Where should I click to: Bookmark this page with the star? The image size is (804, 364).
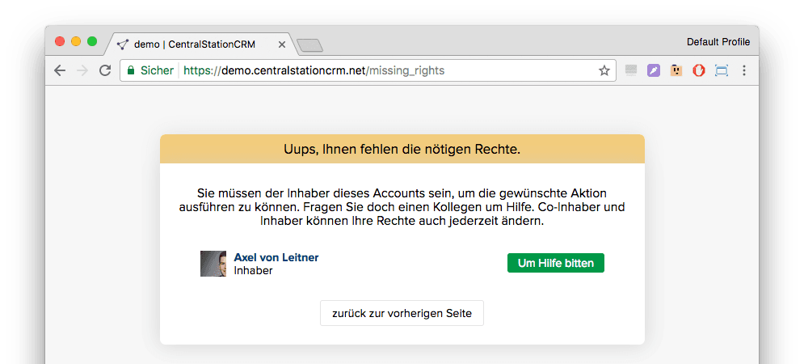[604, 70]
